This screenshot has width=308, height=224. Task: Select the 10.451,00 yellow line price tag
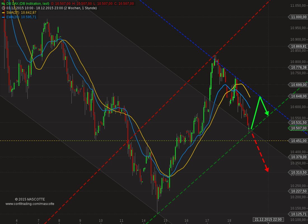coord(298,141)
